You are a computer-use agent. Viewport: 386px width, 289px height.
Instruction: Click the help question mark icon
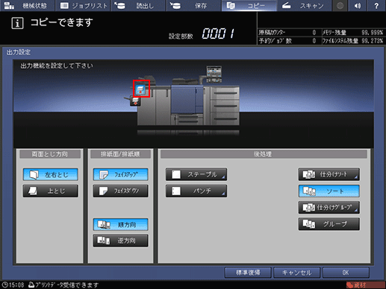pos(376,6)
